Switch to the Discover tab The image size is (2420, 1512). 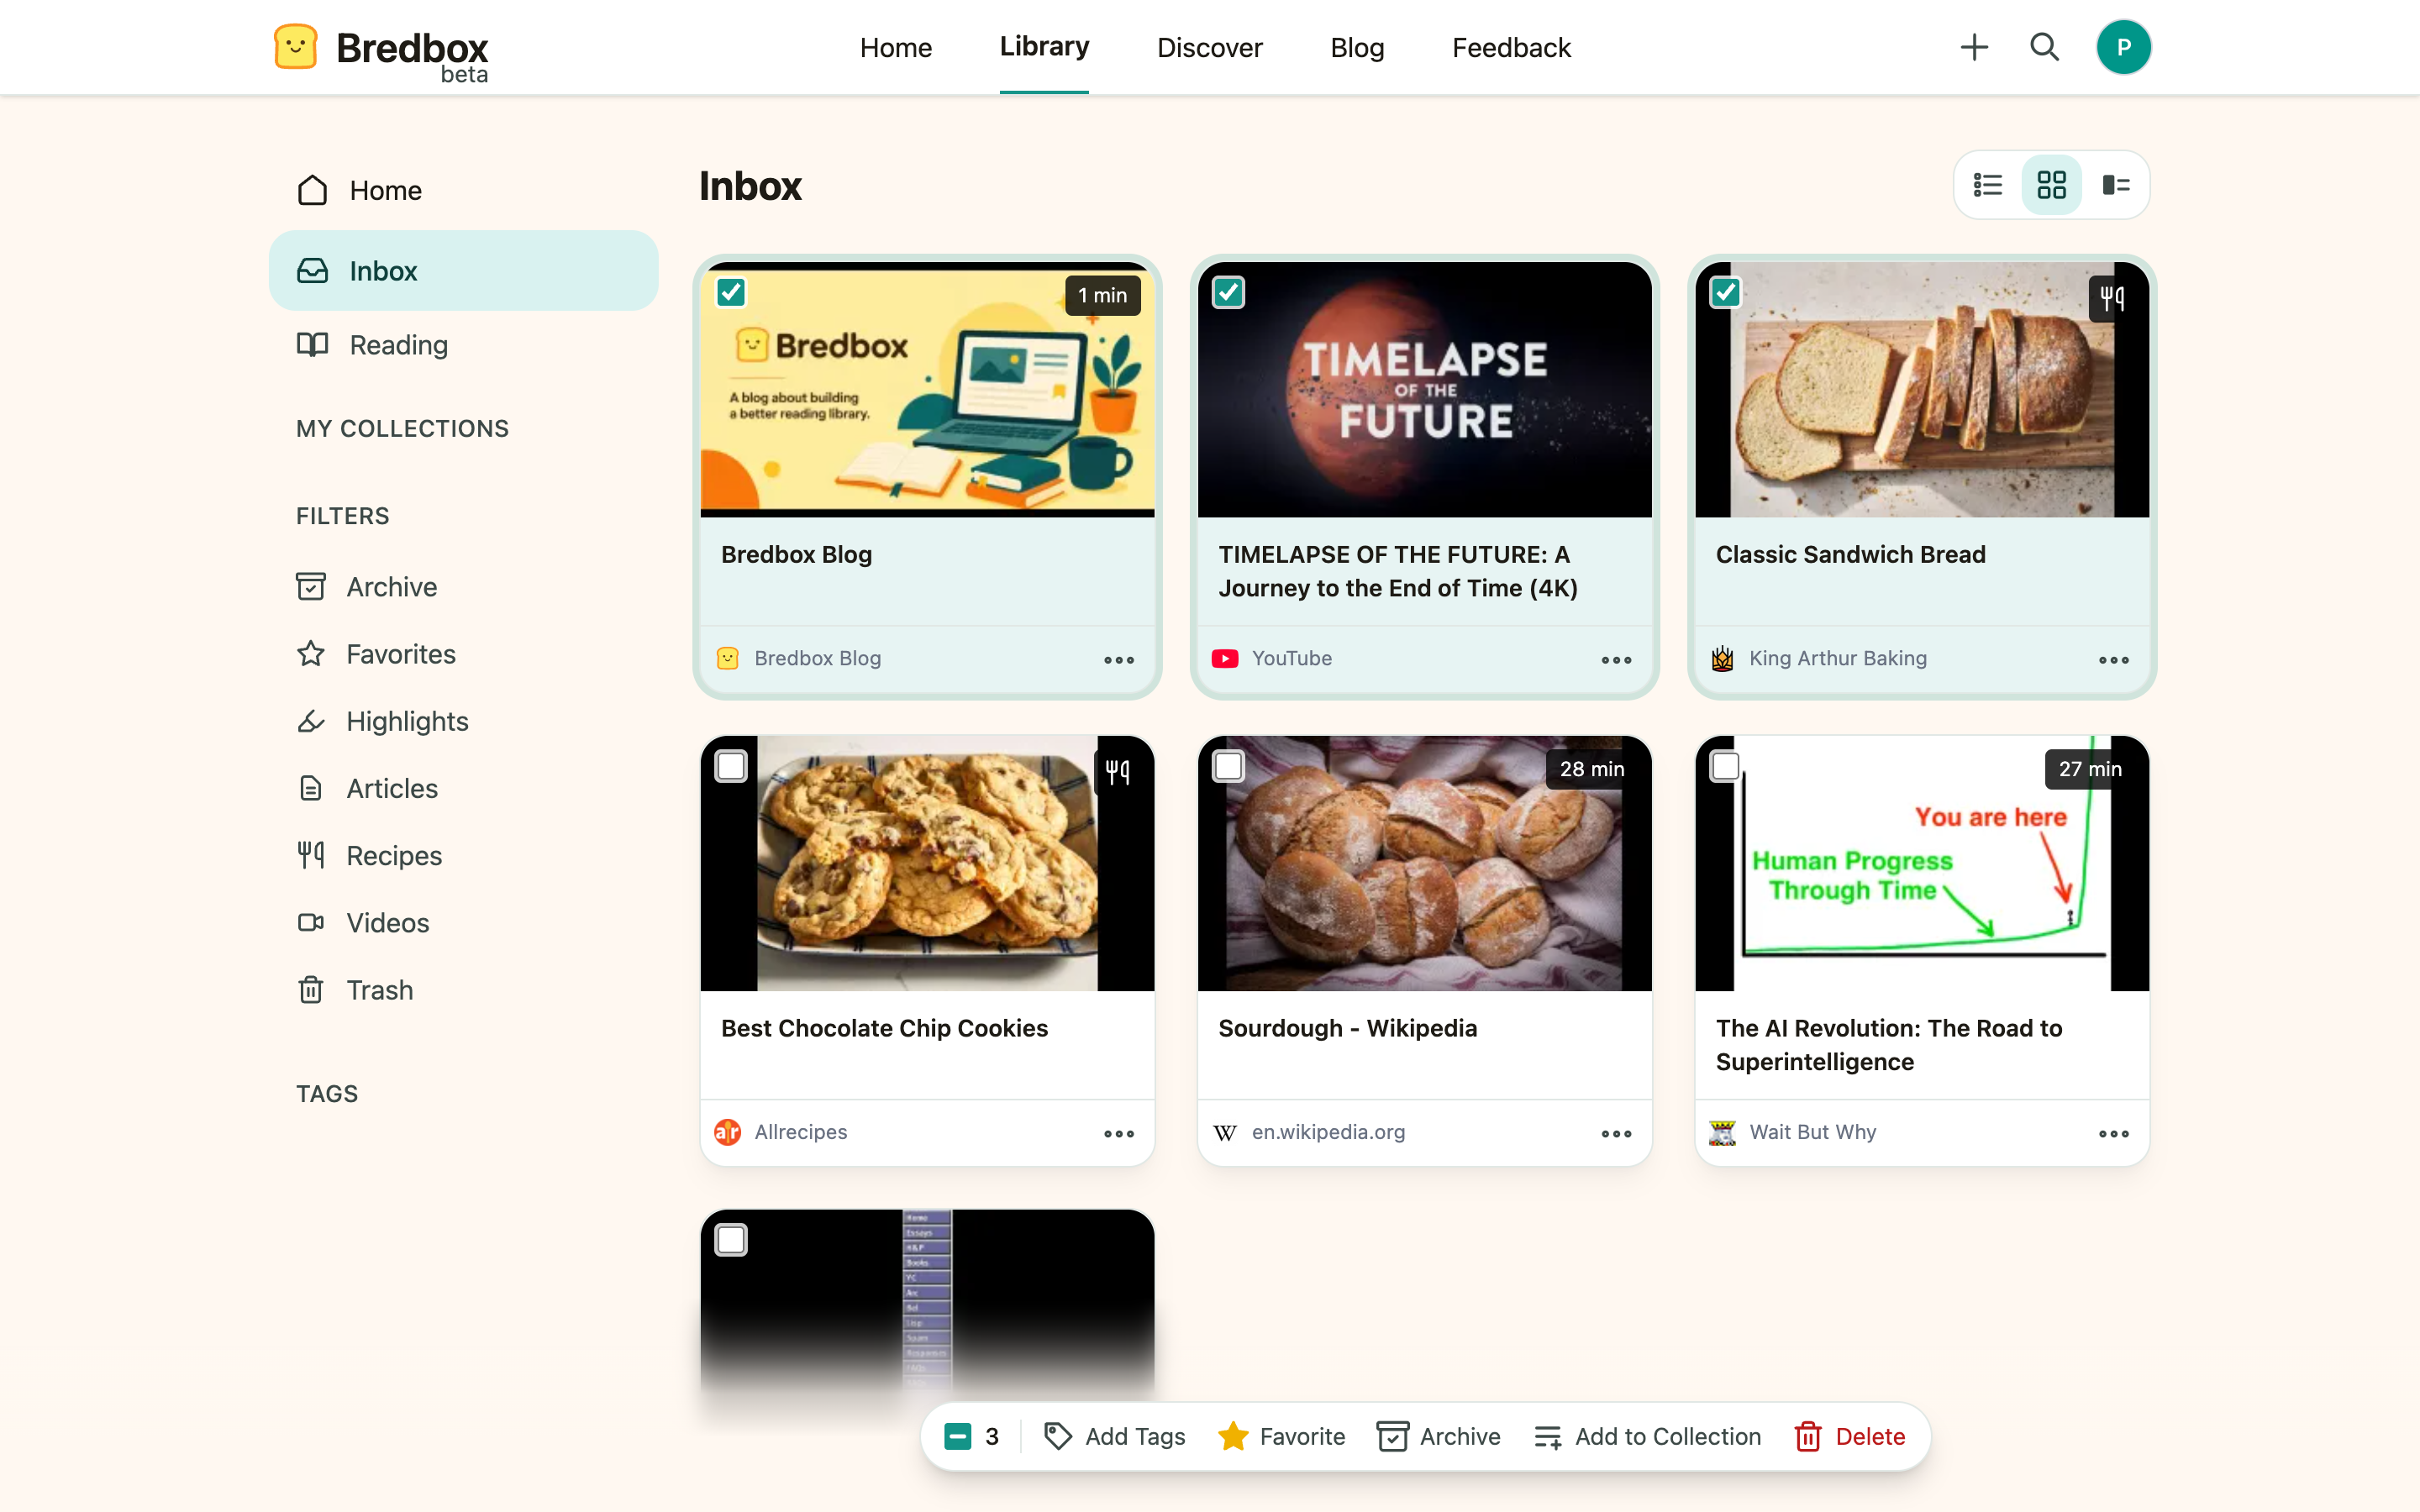click(1209, 48)
